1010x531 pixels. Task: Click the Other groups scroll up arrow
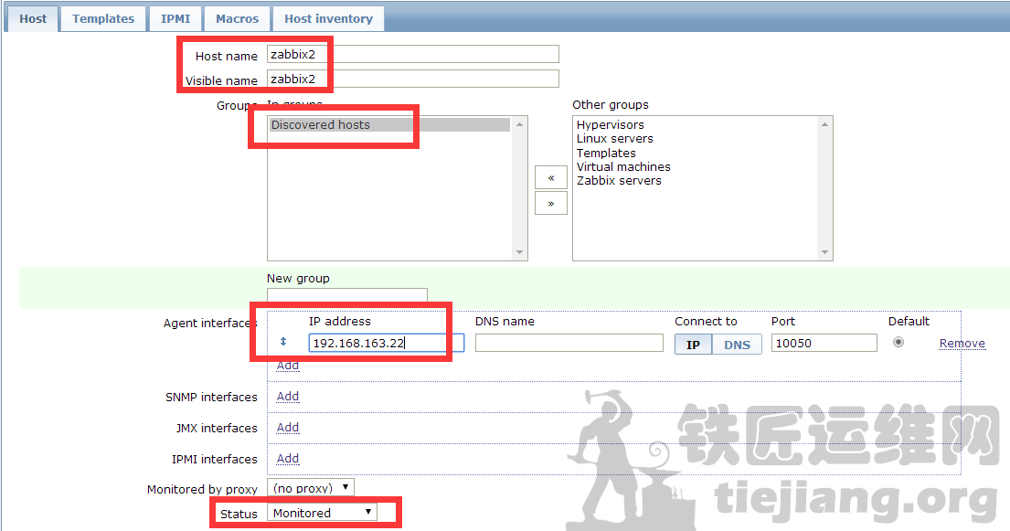(825, 124)
